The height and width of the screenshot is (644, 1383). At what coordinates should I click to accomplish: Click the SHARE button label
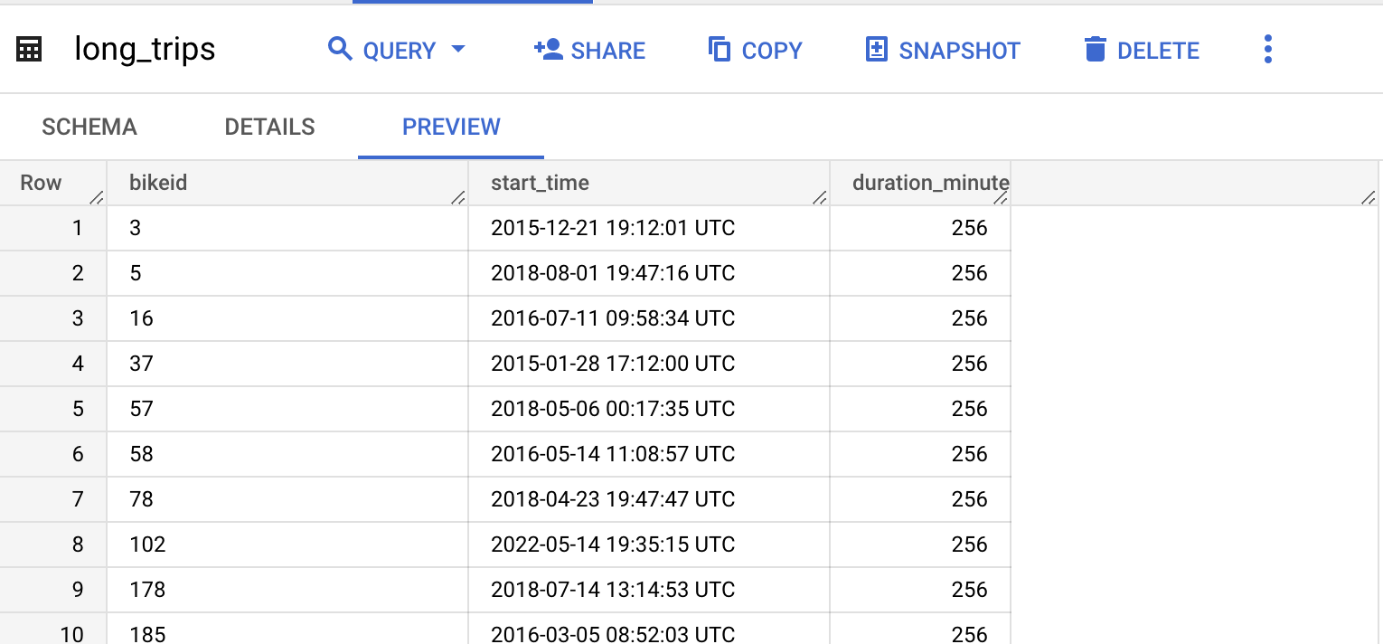click(608, 51)
